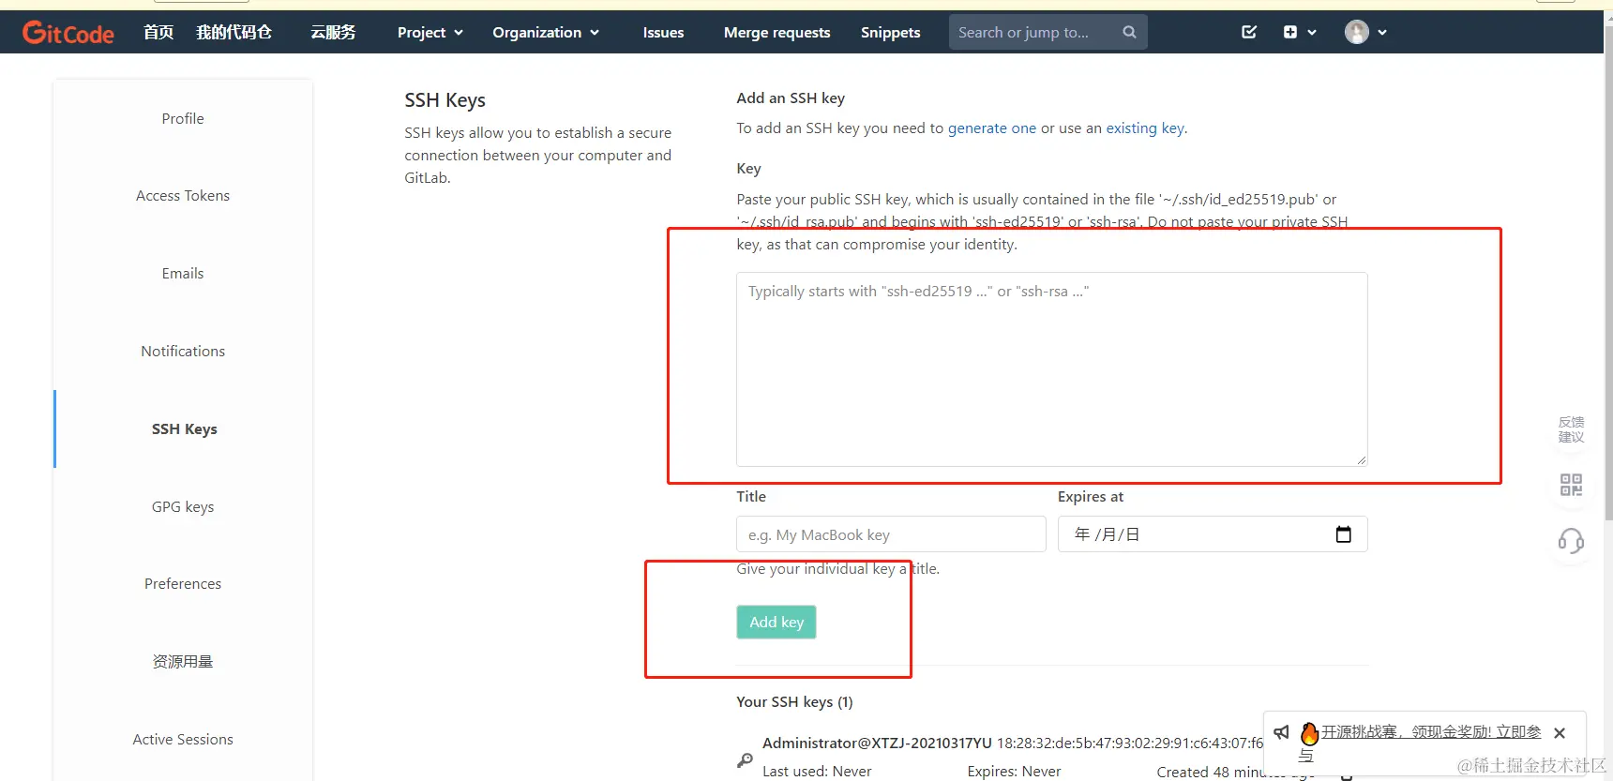
Task: Open the 首页 home menu item
Action: [158, 33]
